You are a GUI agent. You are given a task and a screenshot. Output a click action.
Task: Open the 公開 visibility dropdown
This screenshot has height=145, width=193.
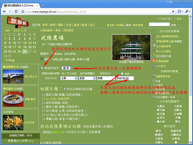pyautogui.click(x=68, y=78)
